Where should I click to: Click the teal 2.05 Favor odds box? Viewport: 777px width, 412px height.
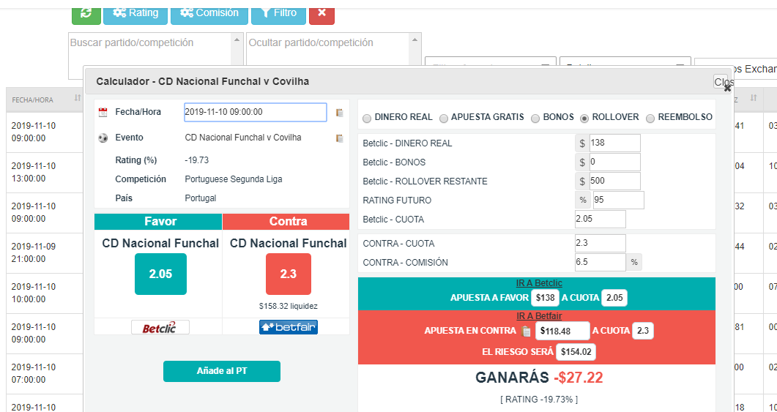(x=160, y=274)
